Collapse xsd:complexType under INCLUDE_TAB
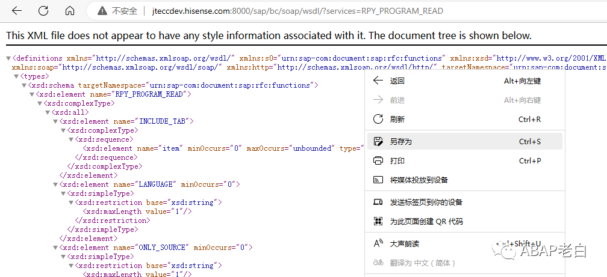This screenshot has height=277, width=607. click(x=63, y=130)
